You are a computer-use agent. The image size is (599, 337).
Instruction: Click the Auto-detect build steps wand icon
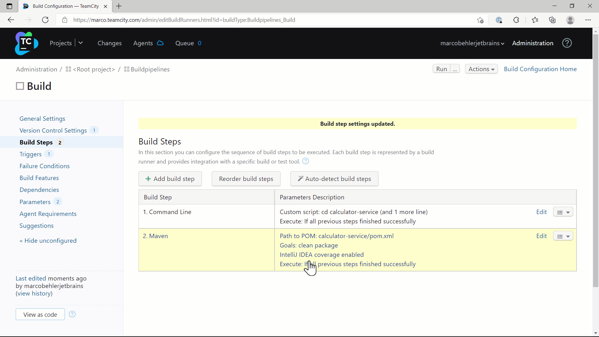300,178
